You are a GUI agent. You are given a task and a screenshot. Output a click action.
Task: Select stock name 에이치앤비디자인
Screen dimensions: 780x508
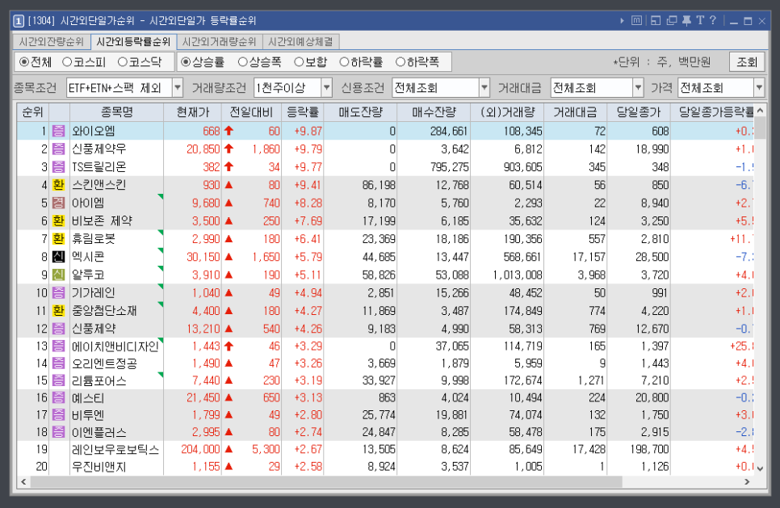coord(115,346)
